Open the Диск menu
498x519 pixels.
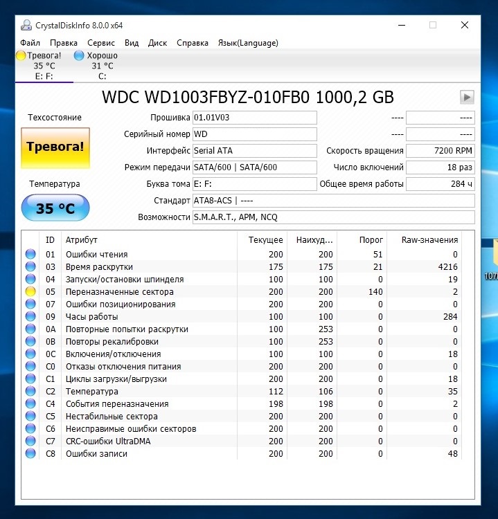(x=157, y=43)
